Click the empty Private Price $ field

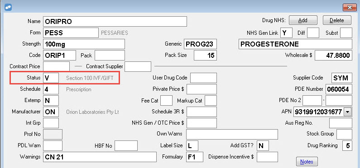pyautogui.click(x=202, y=89)
